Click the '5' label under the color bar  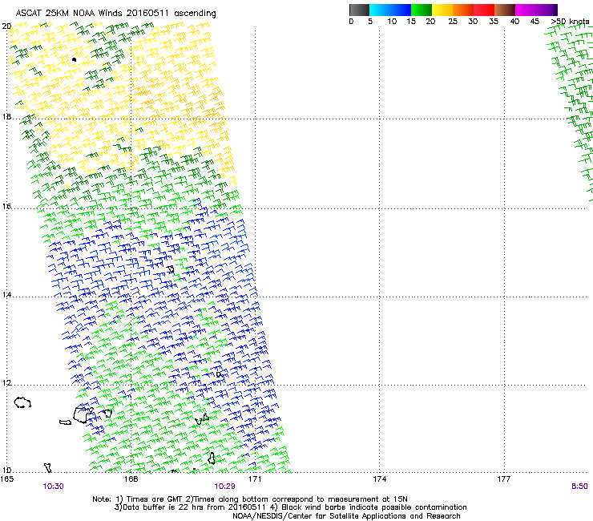pyautogui.click(x=370, y=22)
